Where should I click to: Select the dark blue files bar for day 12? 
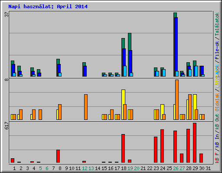point(85,71)
